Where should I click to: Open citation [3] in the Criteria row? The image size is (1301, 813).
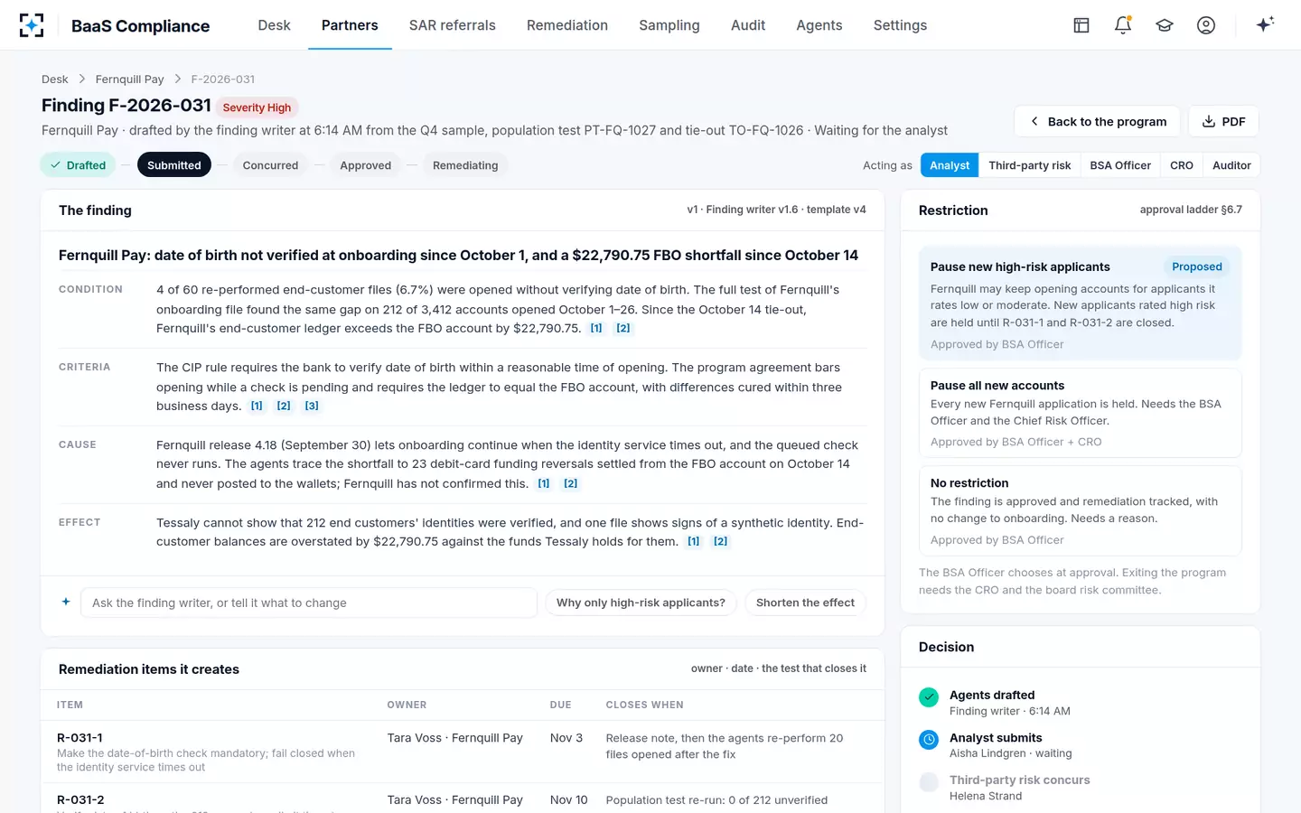[312, 406]
